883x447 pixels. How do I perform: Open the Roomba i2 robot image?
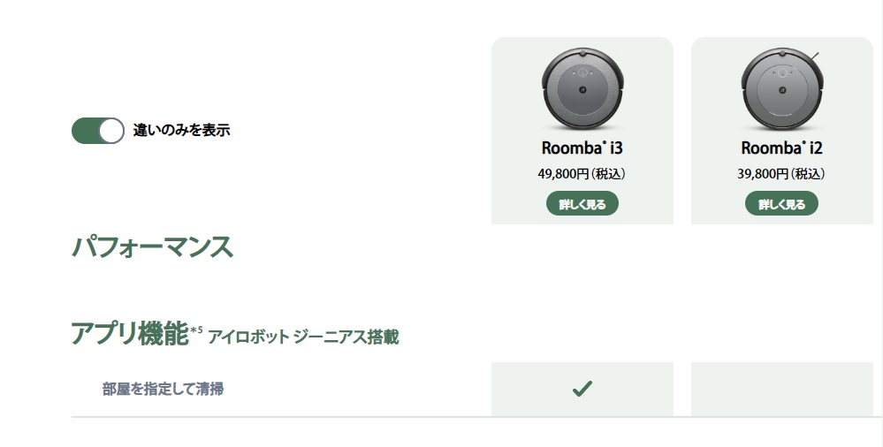click(781, 88)
